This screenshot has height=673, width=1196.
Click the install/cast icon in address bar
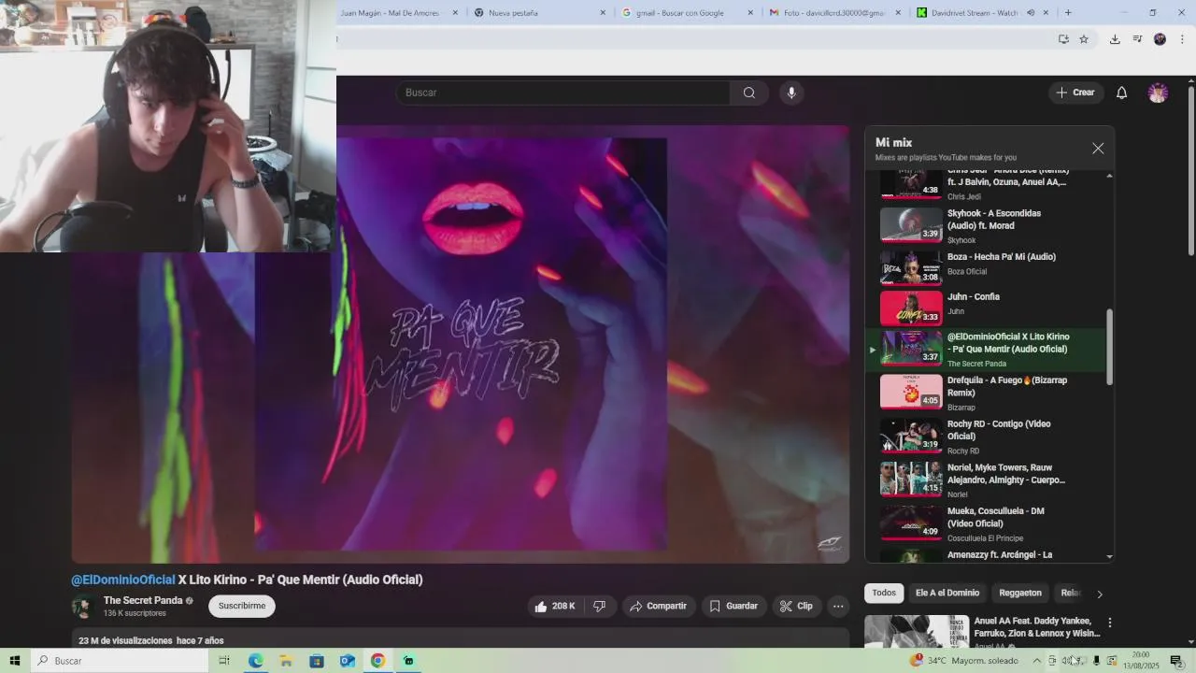click(1063, 39)
